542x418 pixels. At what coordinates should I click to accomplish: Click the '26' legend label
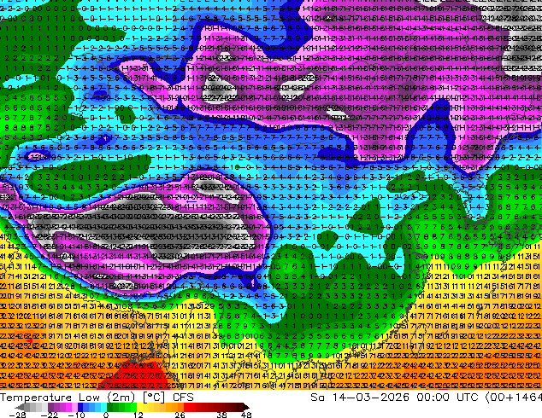180,415
